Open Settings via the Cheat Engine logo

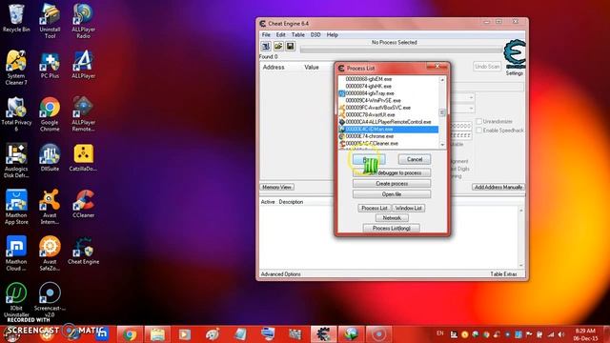tap(515, 57)
